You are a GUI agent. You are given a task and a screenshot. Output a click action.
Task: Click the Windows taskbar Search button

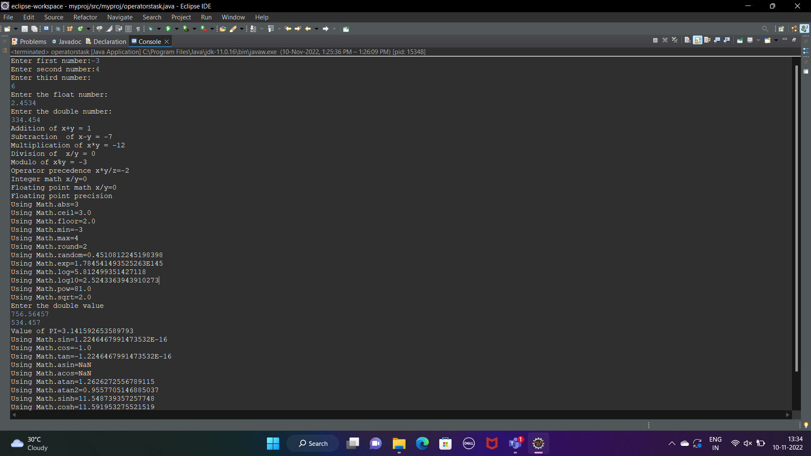[x=313, y=443]
